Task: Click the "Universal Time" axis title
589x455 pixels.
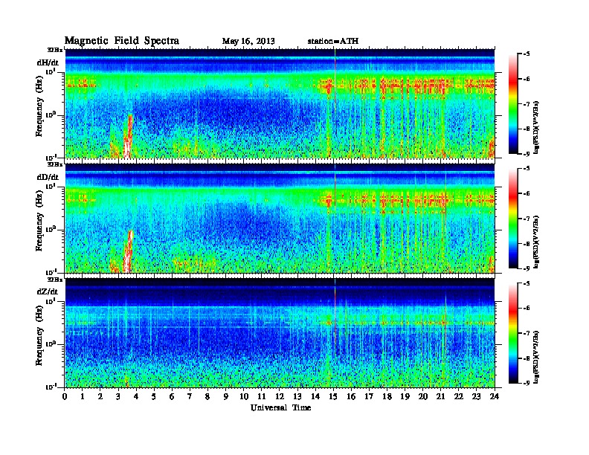Action: pos(280,407)
